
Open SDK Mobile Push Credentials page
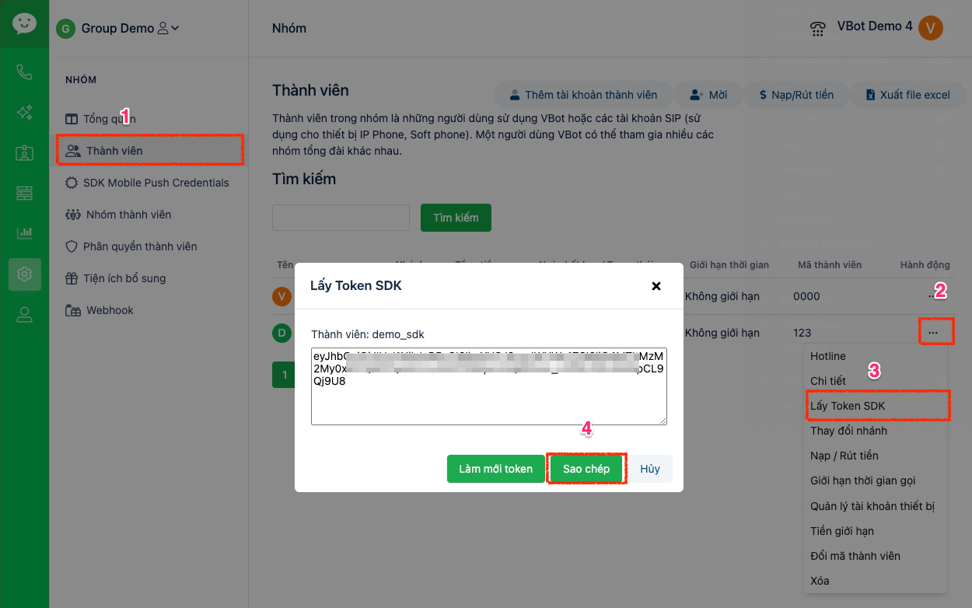point(157,183)
